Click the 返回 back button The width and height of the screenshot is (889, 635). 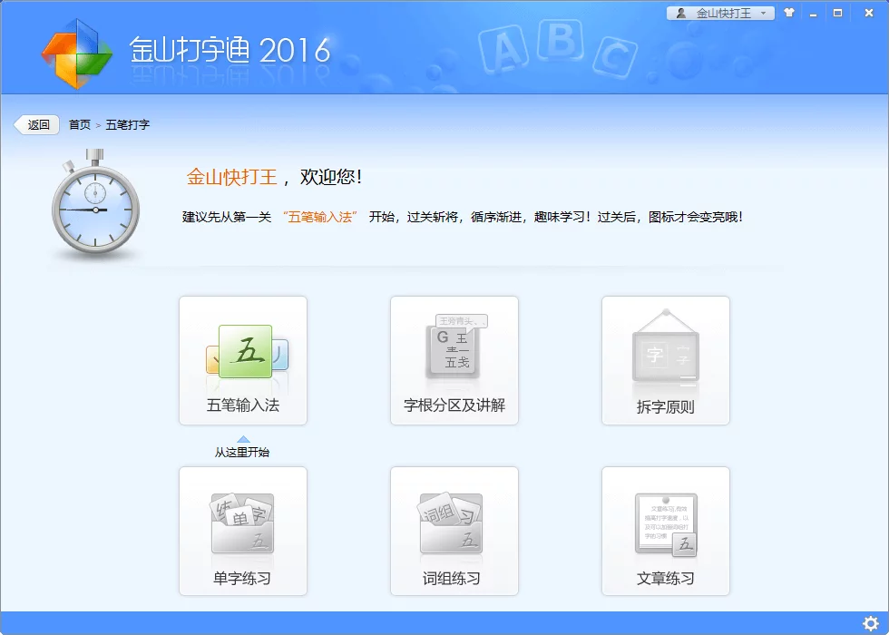coord(37,125)
